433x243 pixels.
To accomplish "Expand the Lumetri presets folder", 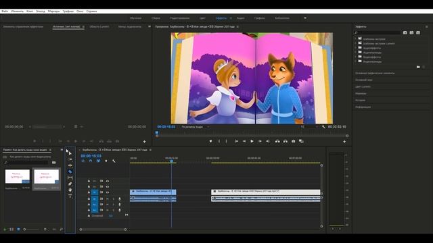I will (x=355, y=43).
